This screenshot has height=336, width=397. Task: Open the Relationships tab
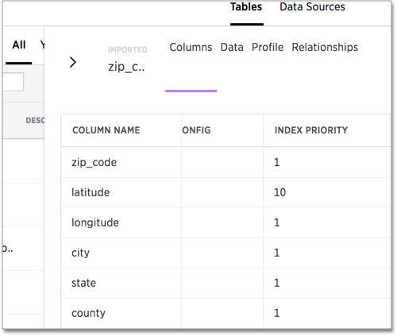pyautogui.click(x=325, y=48)
